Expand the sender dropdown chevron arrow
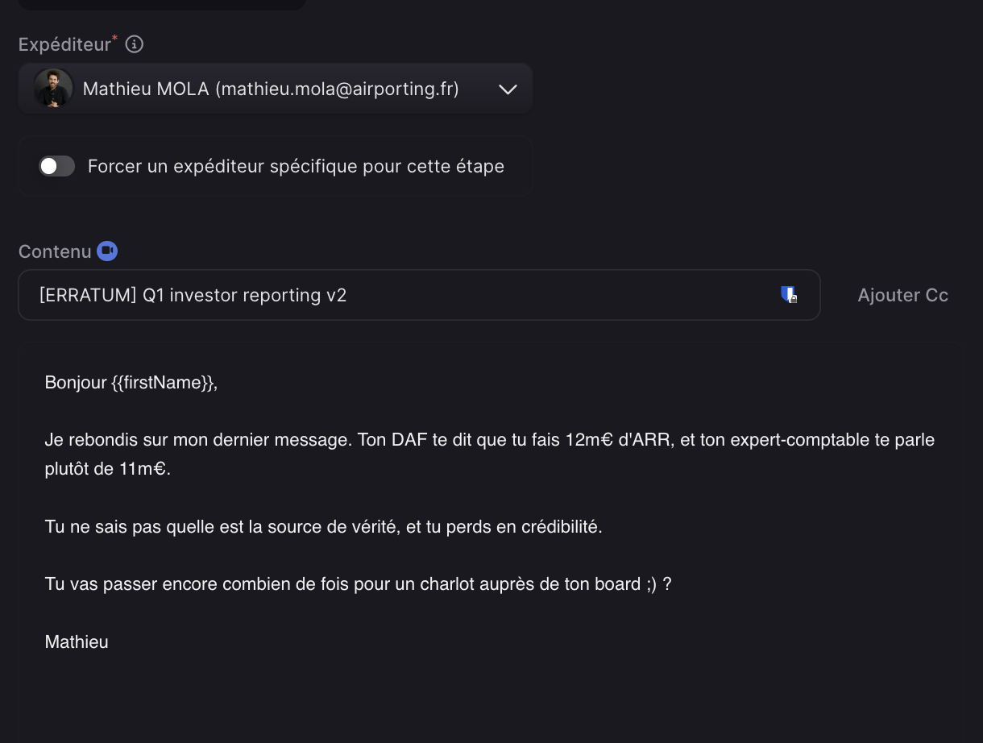The image size is (983, 743). point(508,89)
